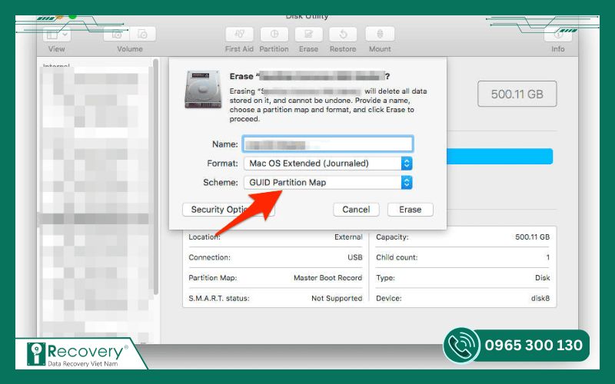
Task: Click the add Volume toolbar icon
Action: point(117,35)
